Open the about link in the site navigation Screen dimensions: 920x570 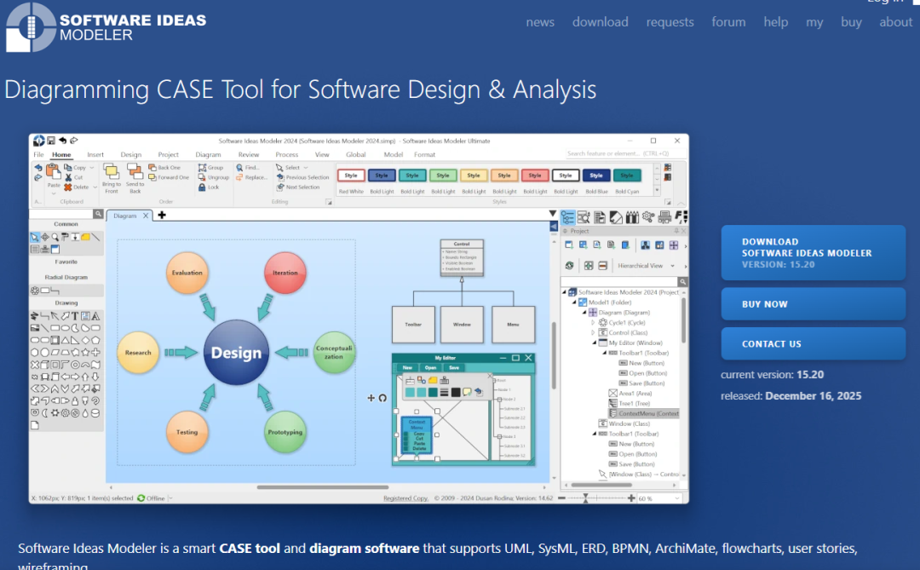point(896,22)
